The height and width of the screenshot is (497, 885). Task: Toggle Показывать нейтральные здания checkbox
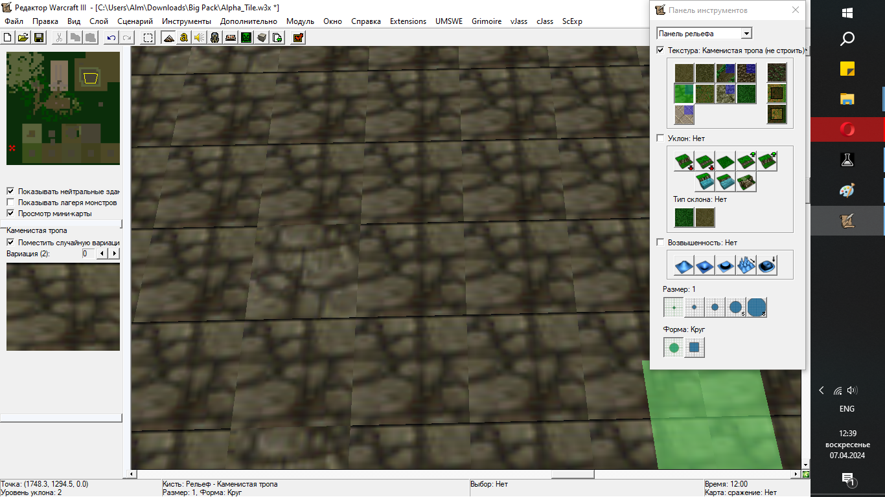10,192
